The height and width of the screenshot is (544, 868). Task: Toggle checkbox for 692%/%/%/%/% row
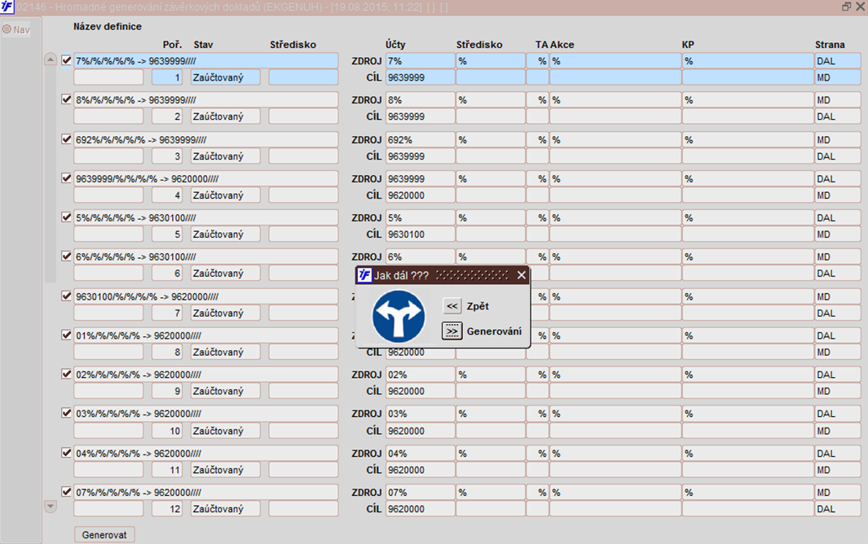(x=67, y=139)
